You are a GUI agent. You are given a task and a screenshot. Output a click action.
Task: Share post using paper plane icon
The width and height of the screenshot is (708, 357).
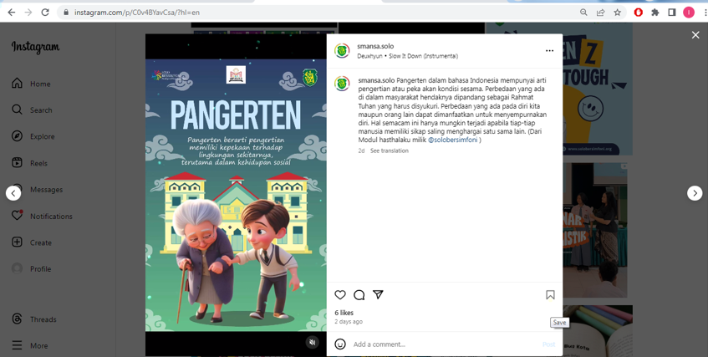(x=379, y=295)
